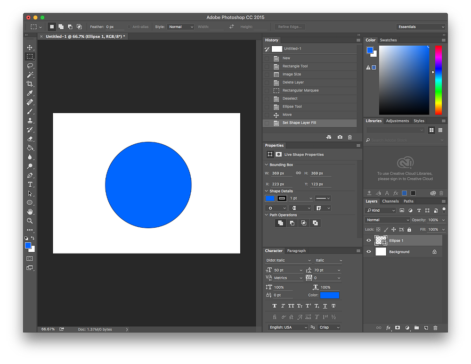Collapse the Bounding Box section
The width and height of the screenshot is (471, 364).
[x=266, y=165]
